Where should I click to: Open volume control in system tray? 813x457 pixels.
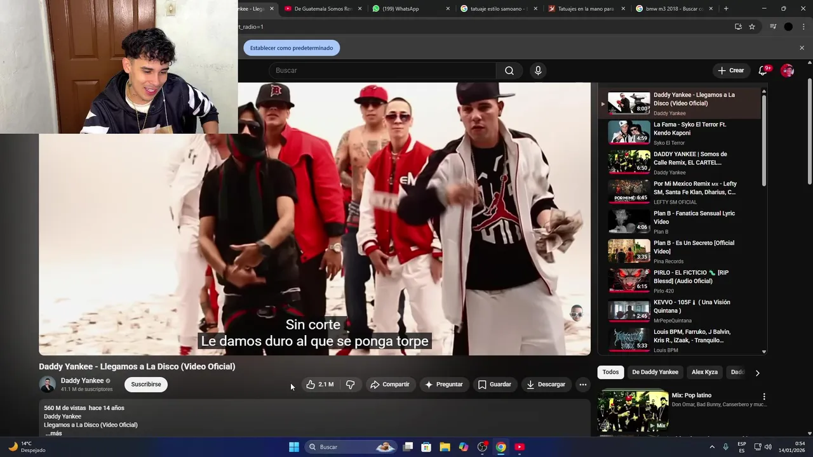pyautogui.click(x=769, y=447)
